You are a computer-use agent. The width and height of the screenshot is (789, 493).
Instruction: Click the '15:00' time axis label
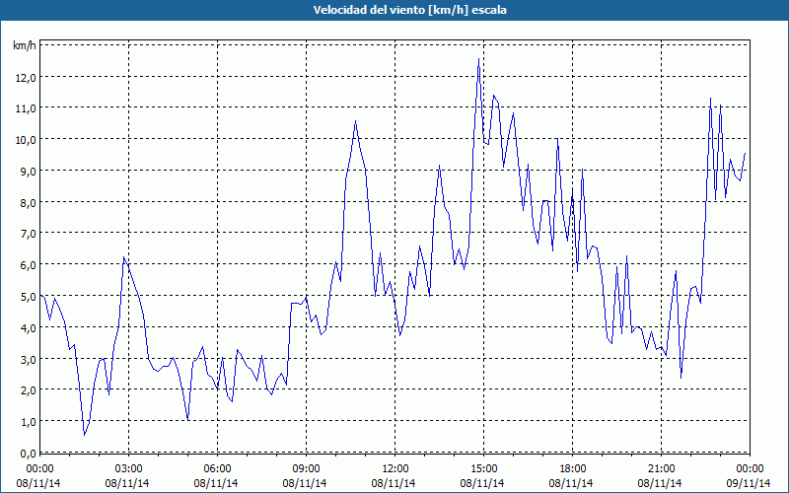[483, 469]
